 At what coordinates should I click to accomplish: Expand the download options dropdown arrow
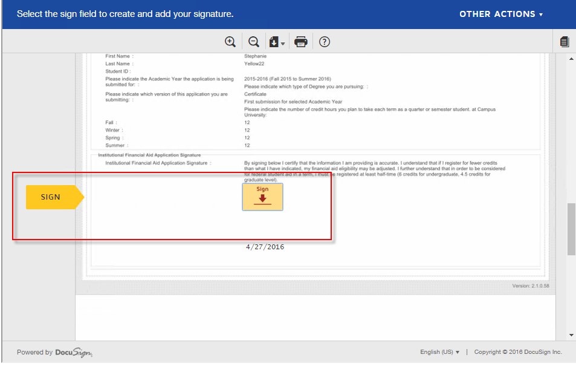pos(282,44)
